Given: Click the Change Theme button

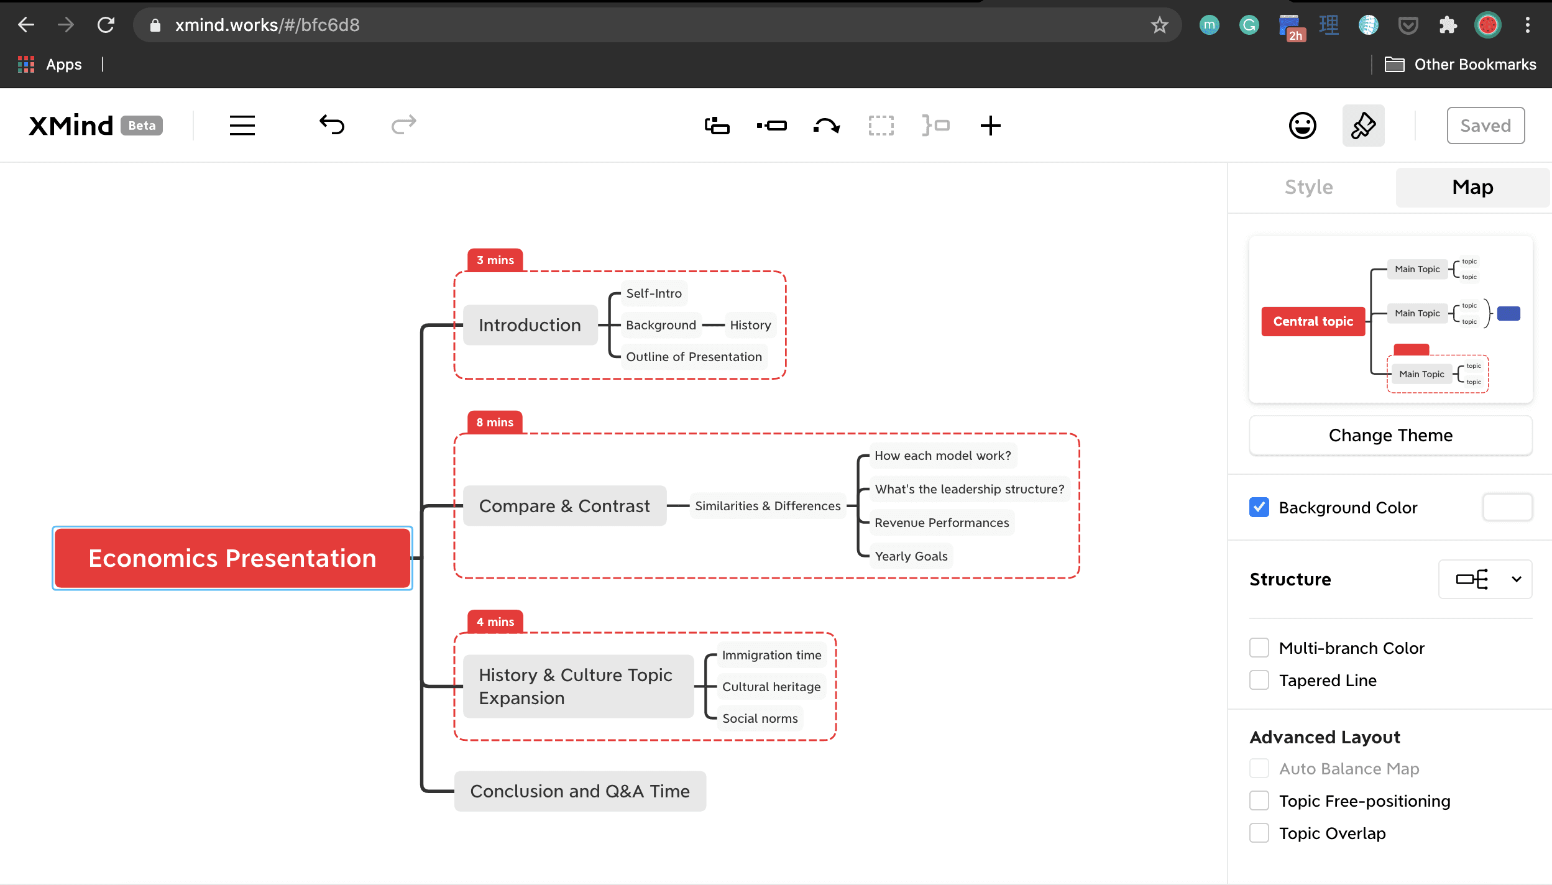Looking at the screenshot, I should click(1390, 435).
